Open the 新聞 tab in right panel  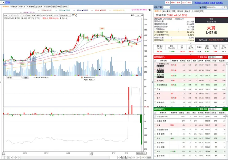[x=173, y=11]
